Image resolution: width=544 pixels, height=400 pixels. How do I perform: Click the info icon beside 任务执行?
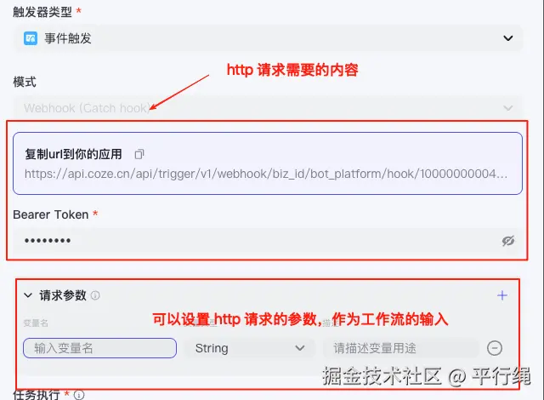click(x=79, y=395)
